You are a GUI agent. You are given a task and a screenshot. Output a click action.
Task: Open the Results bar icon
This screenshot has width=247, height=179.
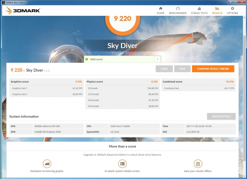pos(217,8)
